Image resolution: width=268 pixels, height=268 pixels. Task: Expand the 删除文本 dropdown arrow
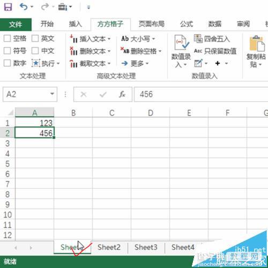[109, 51]
